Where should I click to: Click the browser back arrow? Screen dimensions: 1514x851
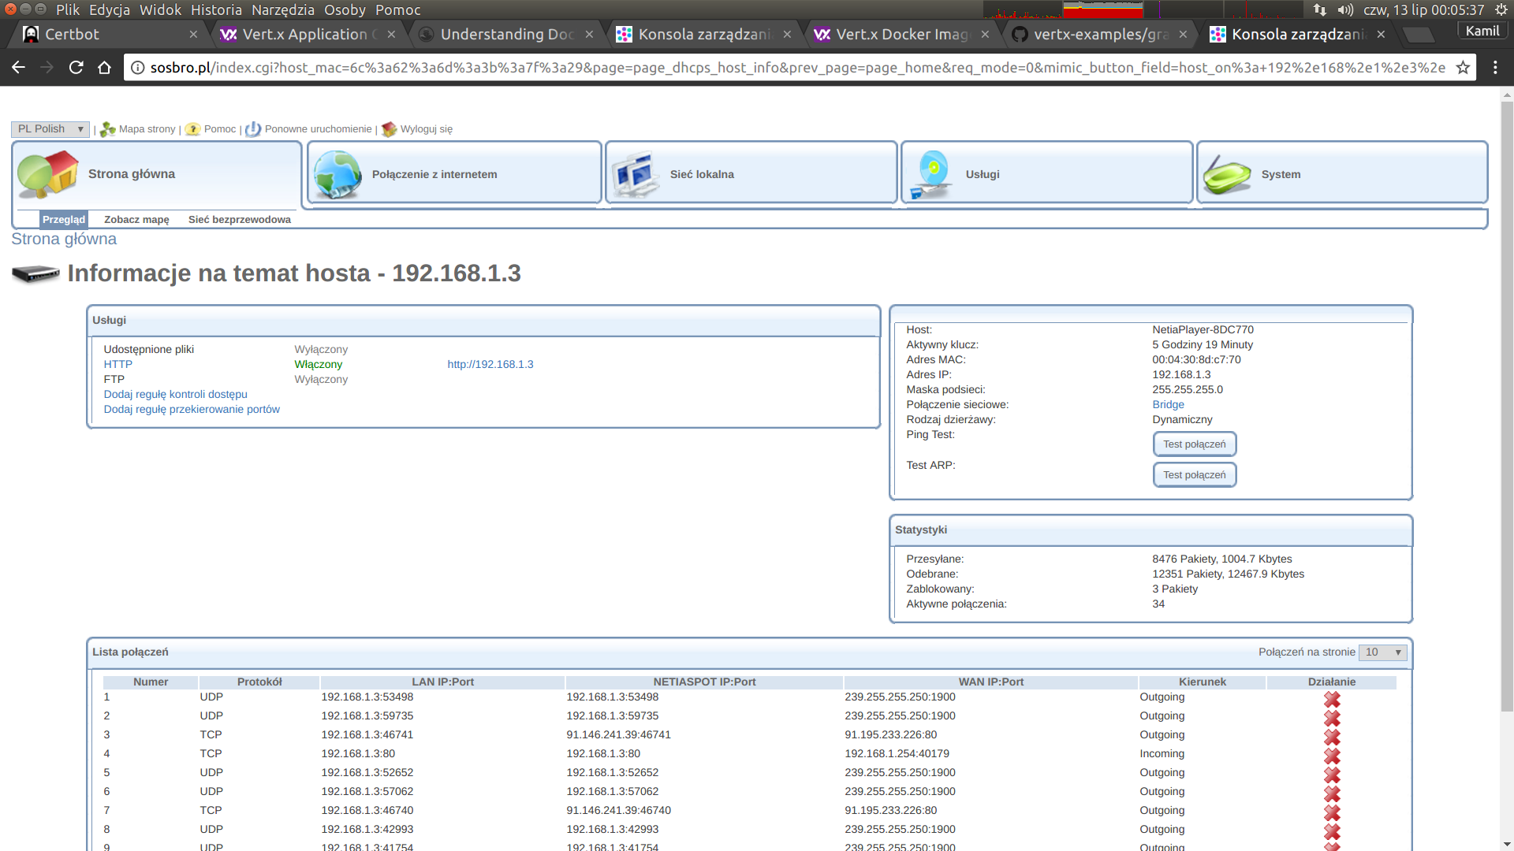19,68
